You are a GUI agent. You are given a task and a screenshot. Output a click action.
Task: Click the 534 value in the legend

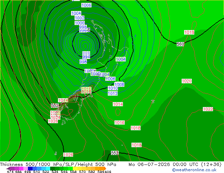(55, 172)
